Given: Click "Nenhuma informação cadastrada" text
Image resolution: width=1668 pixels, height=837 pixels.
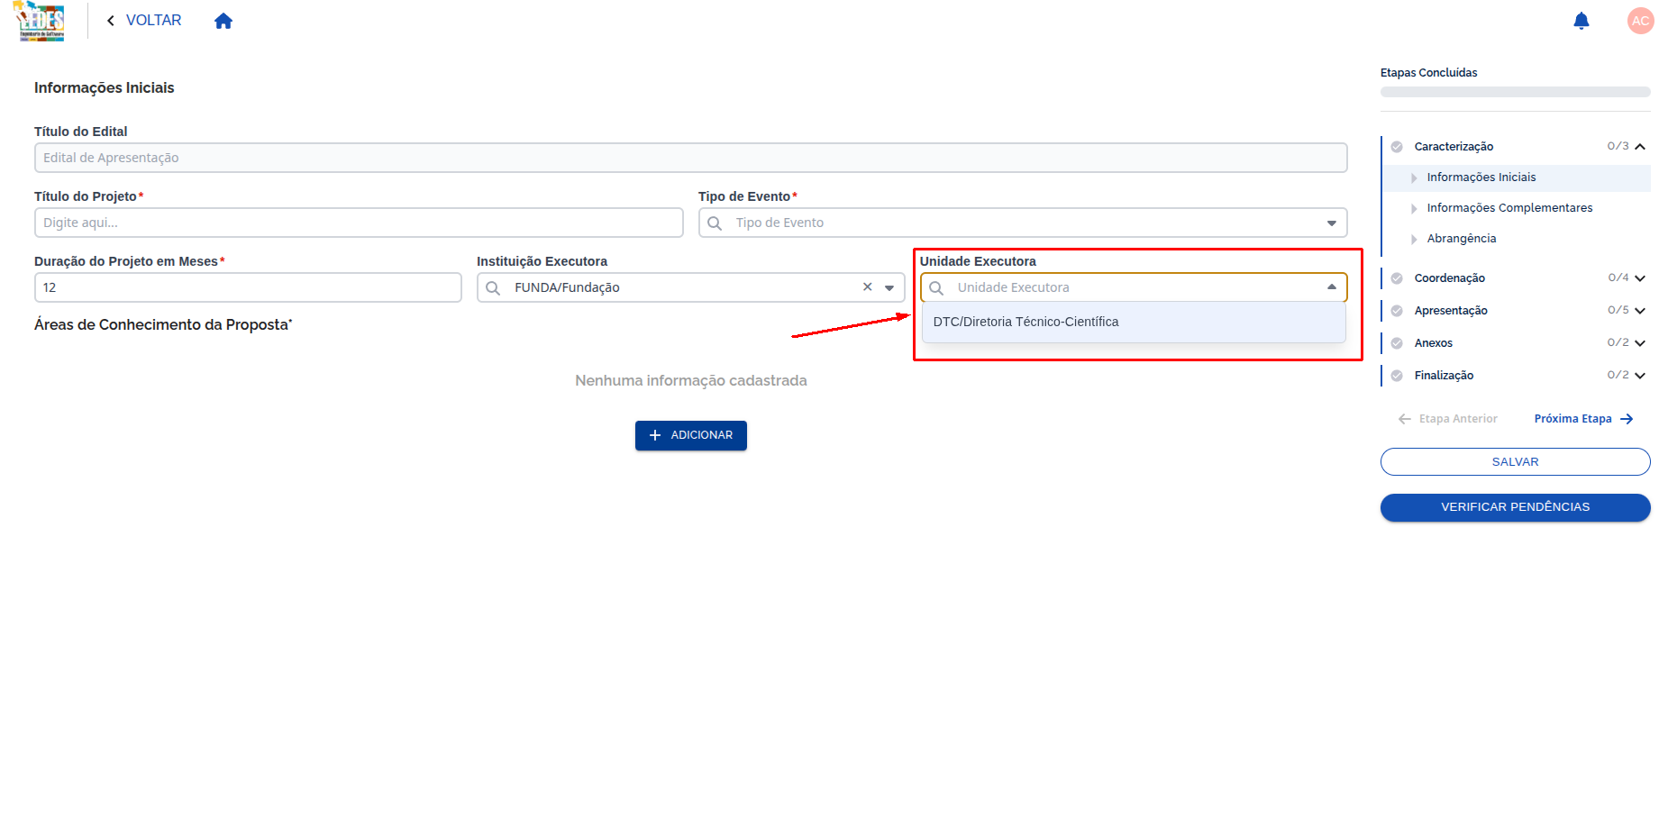Looking at the screenshot, I should point(691,381).
